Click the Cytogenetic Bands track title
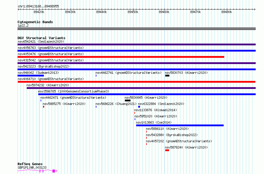Screen dimensions: 264x174 pyautogui.click(x=35, y=22)
